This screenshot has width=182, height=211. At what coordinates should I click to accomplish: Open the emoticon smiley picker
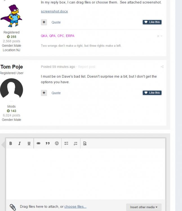click(x=57, y=143)
